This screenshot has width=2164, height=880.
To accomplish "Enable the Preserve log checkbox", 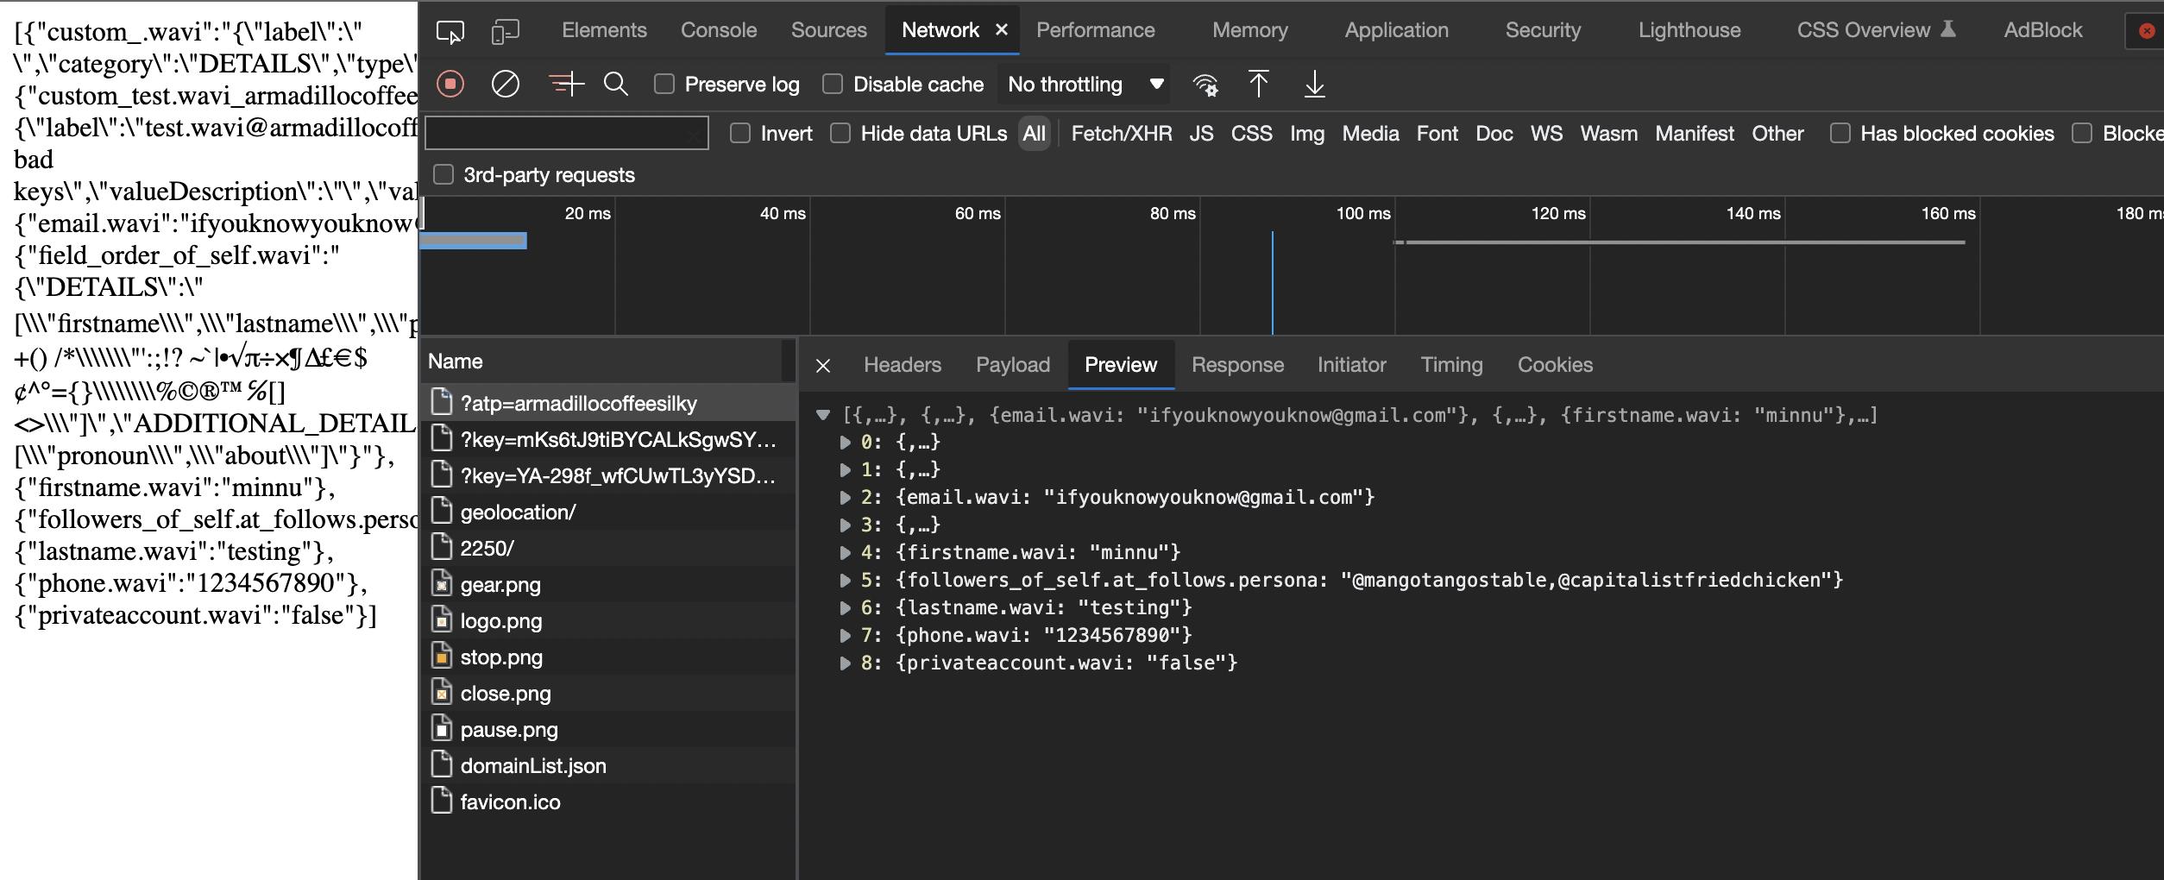I will pos(664,84).
